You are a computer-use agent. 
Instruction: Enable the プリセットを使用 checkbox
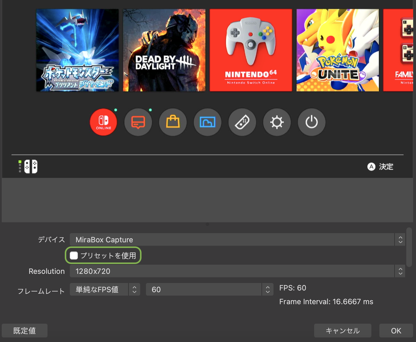(74, 255)
